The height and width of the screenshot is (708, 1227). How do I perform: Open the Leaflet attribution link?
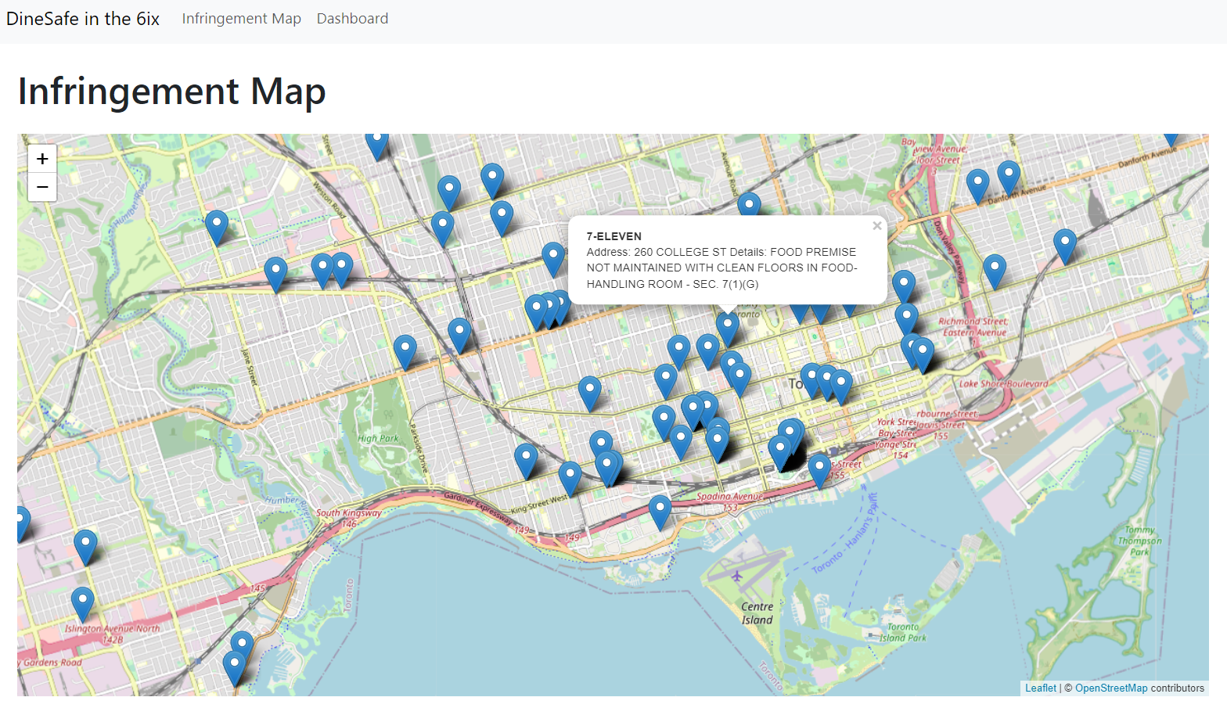pyautogui.click(x=1041, y=688)
